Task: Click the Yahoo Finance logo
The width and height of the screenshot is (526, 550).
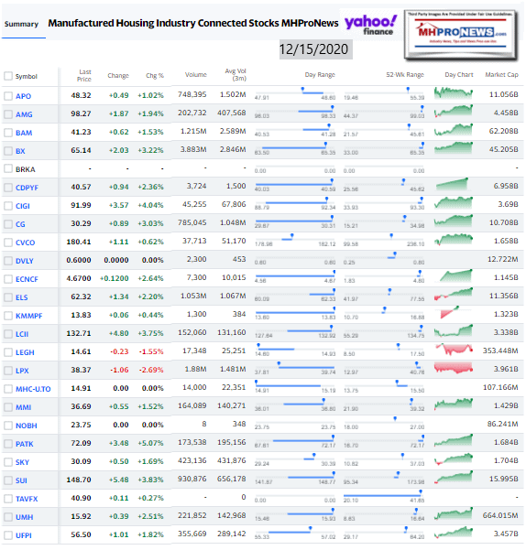Action: (371, 25)
